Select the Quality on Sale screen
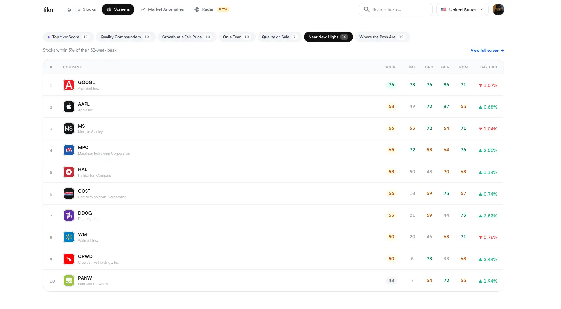Image resolution: width=561 pixels, height=309 pixels. (280, 37)
